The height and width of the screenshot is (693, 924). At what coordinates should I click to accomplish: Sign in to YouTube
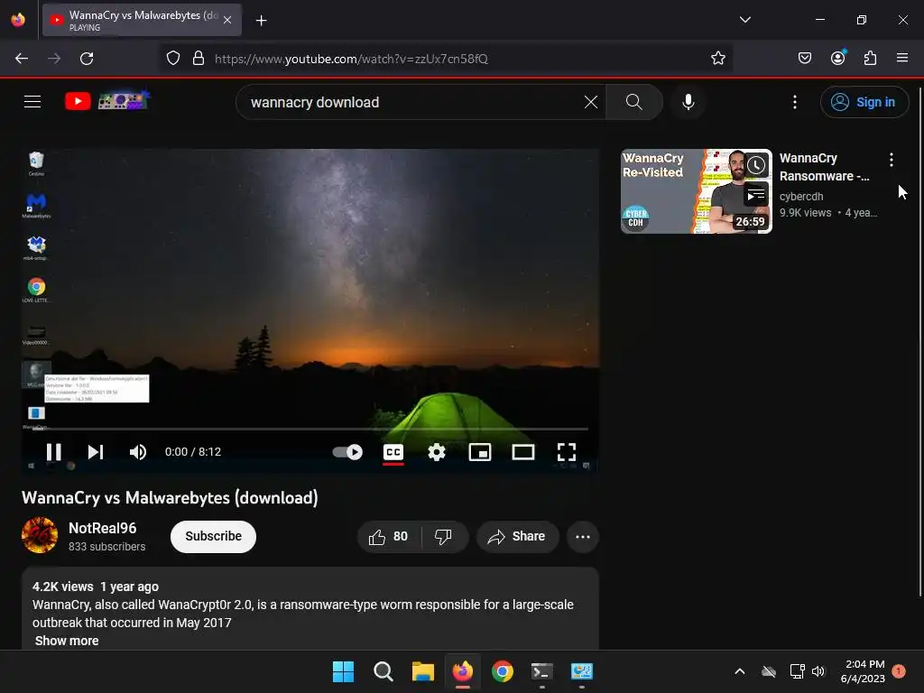pos(864,102)
